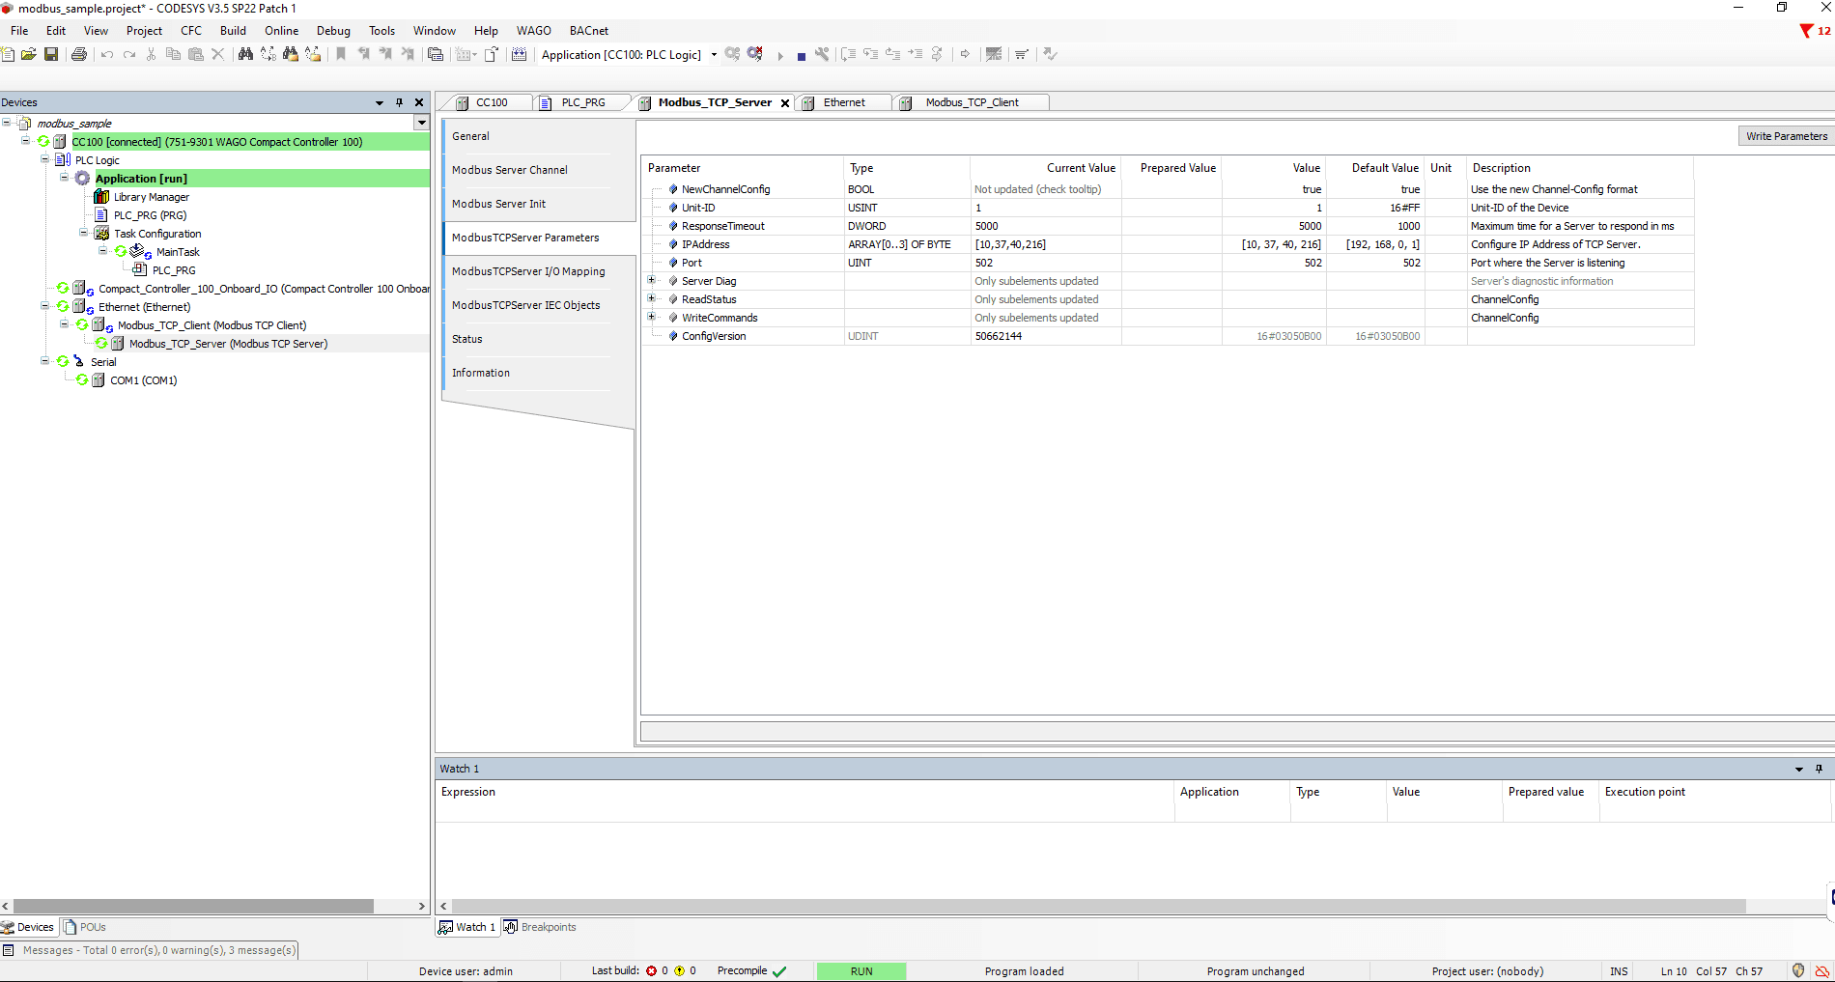The width and height of the screenshot is (1835, 982).
Task: Open the CC100 editor tab
Action: [491, 102]
